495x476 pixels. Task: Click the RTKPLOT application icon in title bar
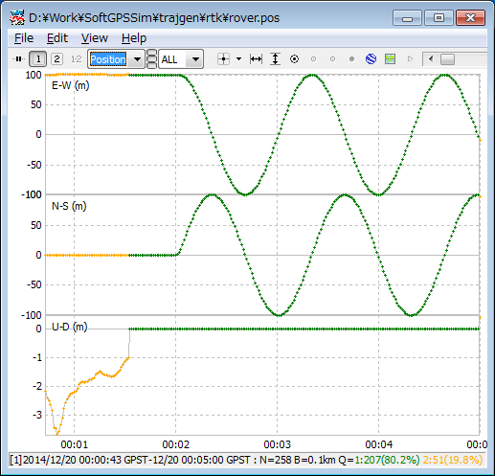pos(17,18)
